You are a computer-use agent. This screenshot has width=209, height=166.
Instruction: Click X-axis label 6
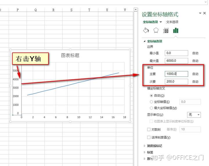[56, 117]
